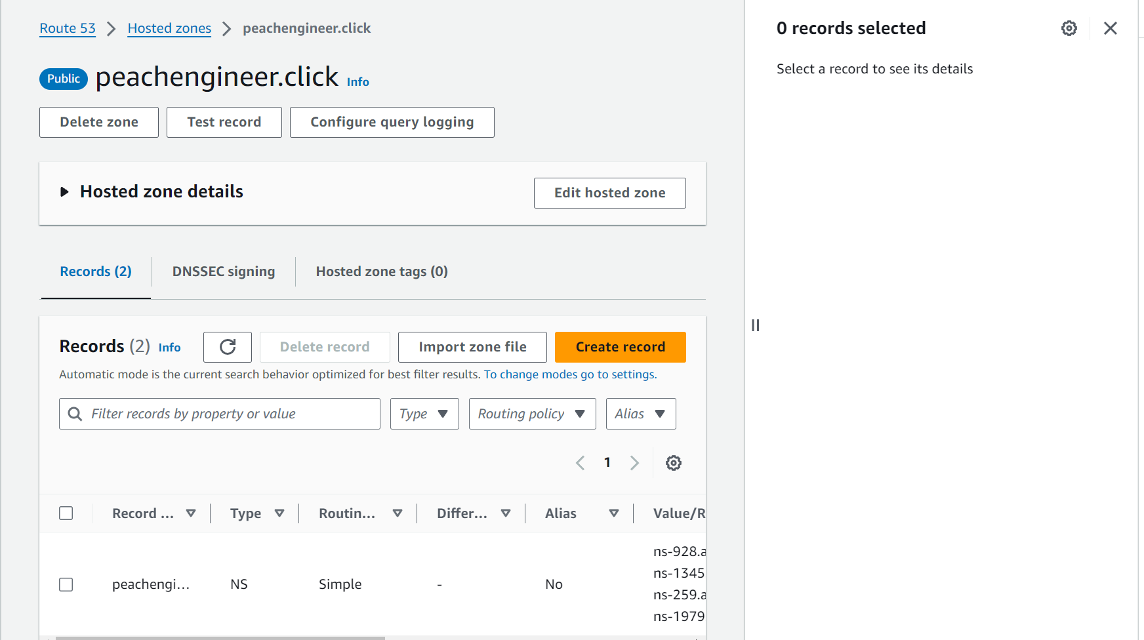The image size is (1144, 640).
Task: Click To change modes go to settings link
Action: [x=570, y=374]
